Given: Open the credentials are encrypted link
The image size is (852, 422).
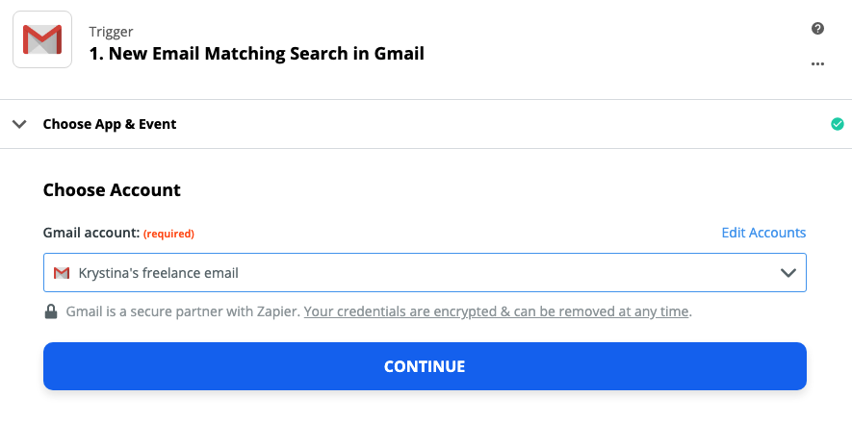Looking at the screenshot, I should 496,311.
